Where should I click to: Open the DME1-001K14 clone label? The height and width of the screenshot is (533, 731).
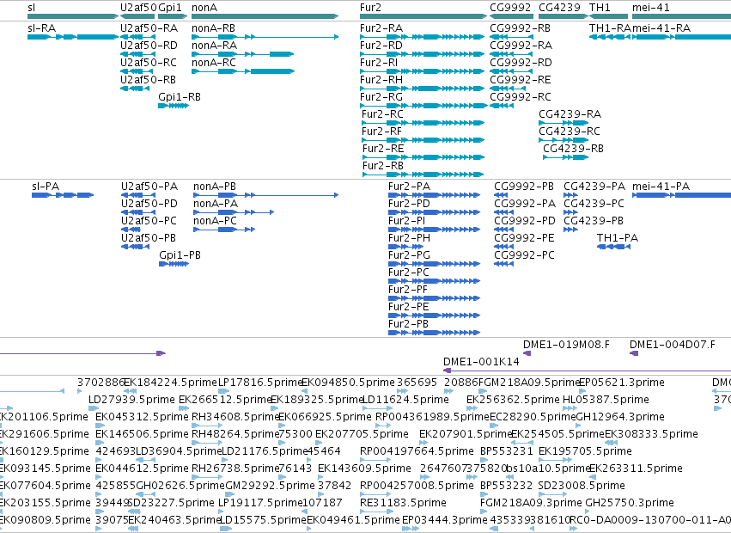pyautogui.click(x=481, y=362)
